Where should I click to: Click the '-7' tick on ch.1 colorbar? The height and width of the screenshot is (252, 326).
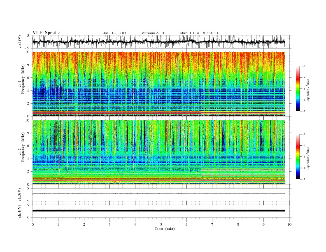coord(303,111)
